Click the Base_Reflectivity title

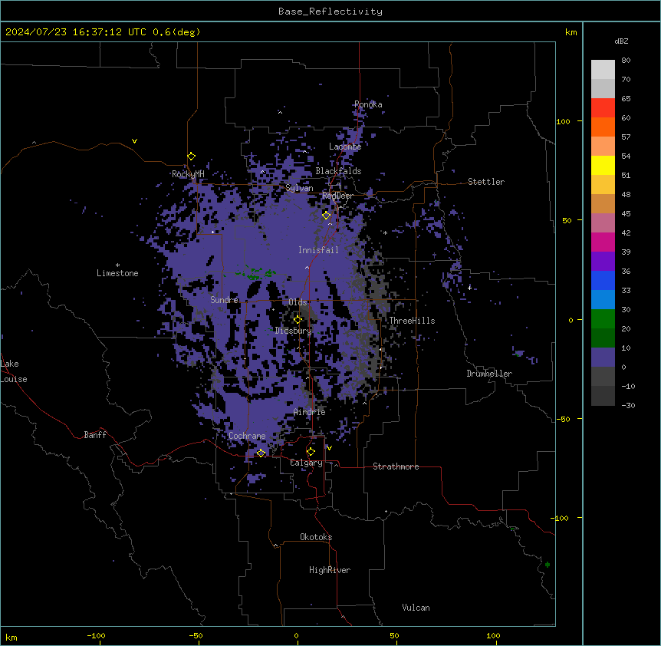tap(330, 12)
